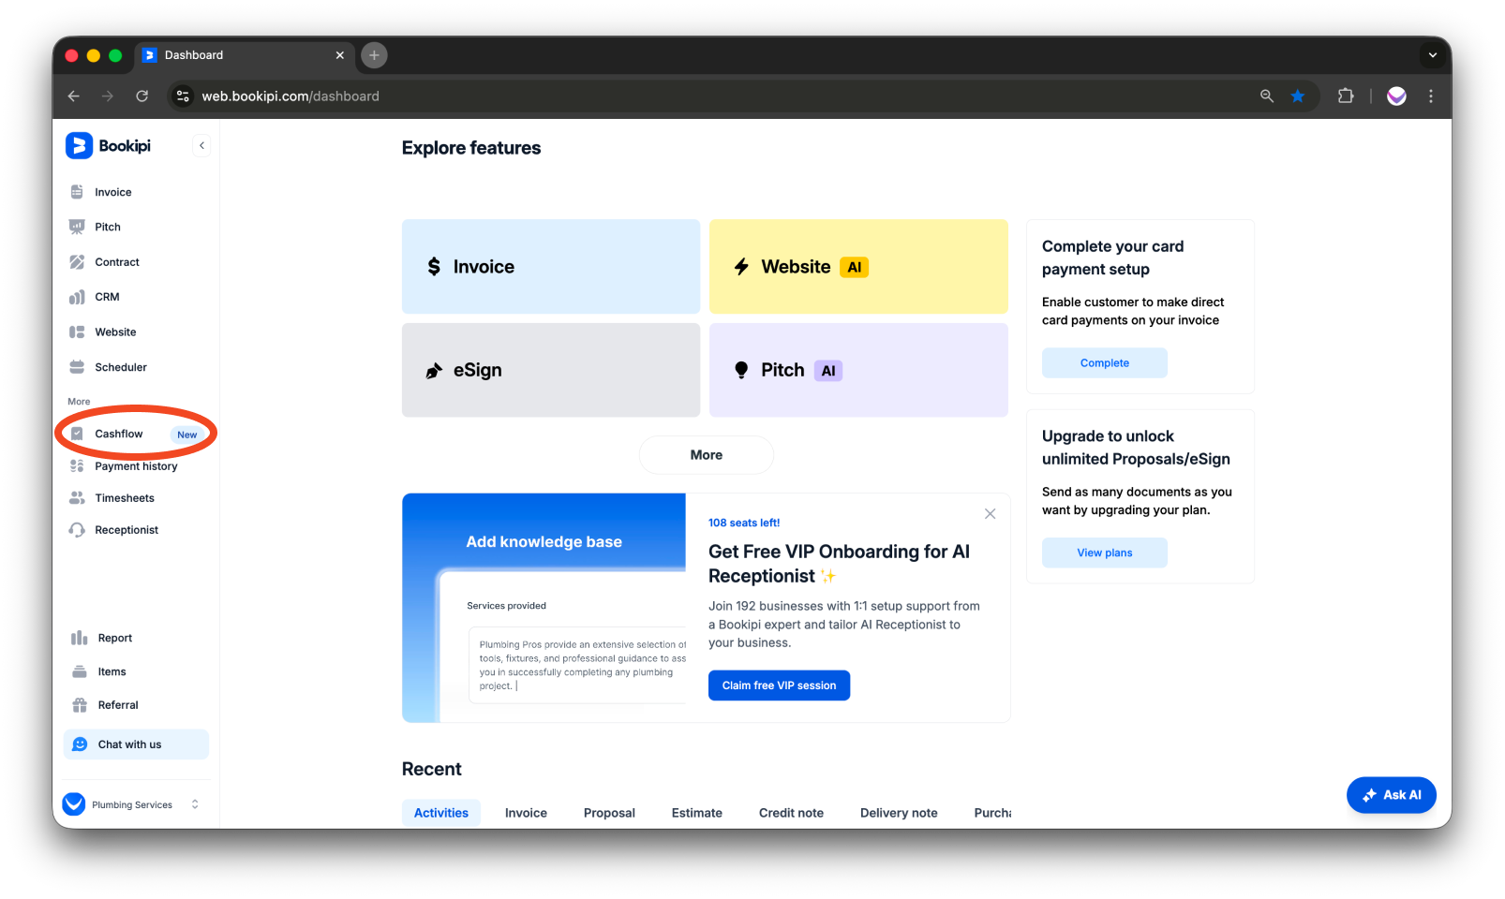
Task: Collapse the sidebar with chevron button
Action: tap(201, 145)
